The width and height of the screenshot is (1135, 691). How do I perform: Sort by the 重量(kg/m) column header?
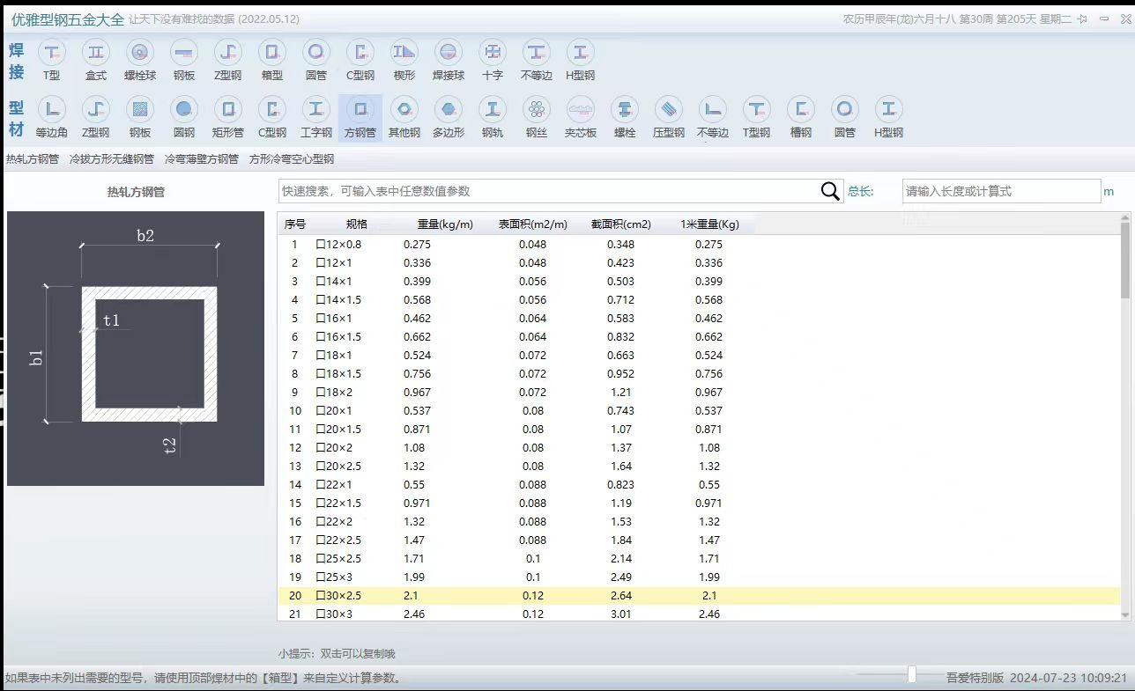point(446,224)
